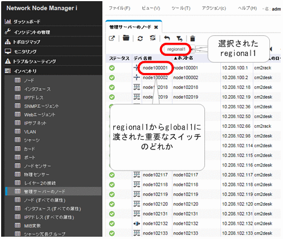
Task: Click the node102120 device name cell
Action: point(155,204)
